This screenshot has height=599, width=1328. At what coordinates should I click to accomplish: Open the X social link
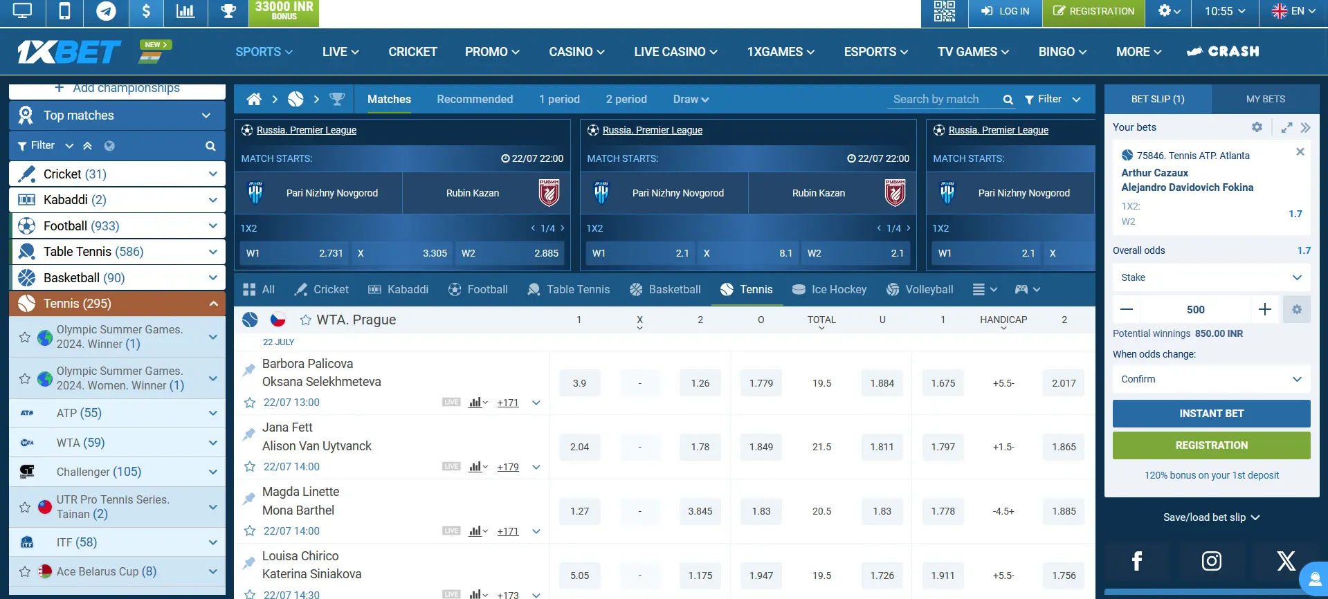(1286, 561)
